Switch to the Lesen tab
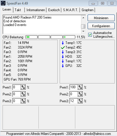This screenshot has height=136, width=117. coord(7,9)
